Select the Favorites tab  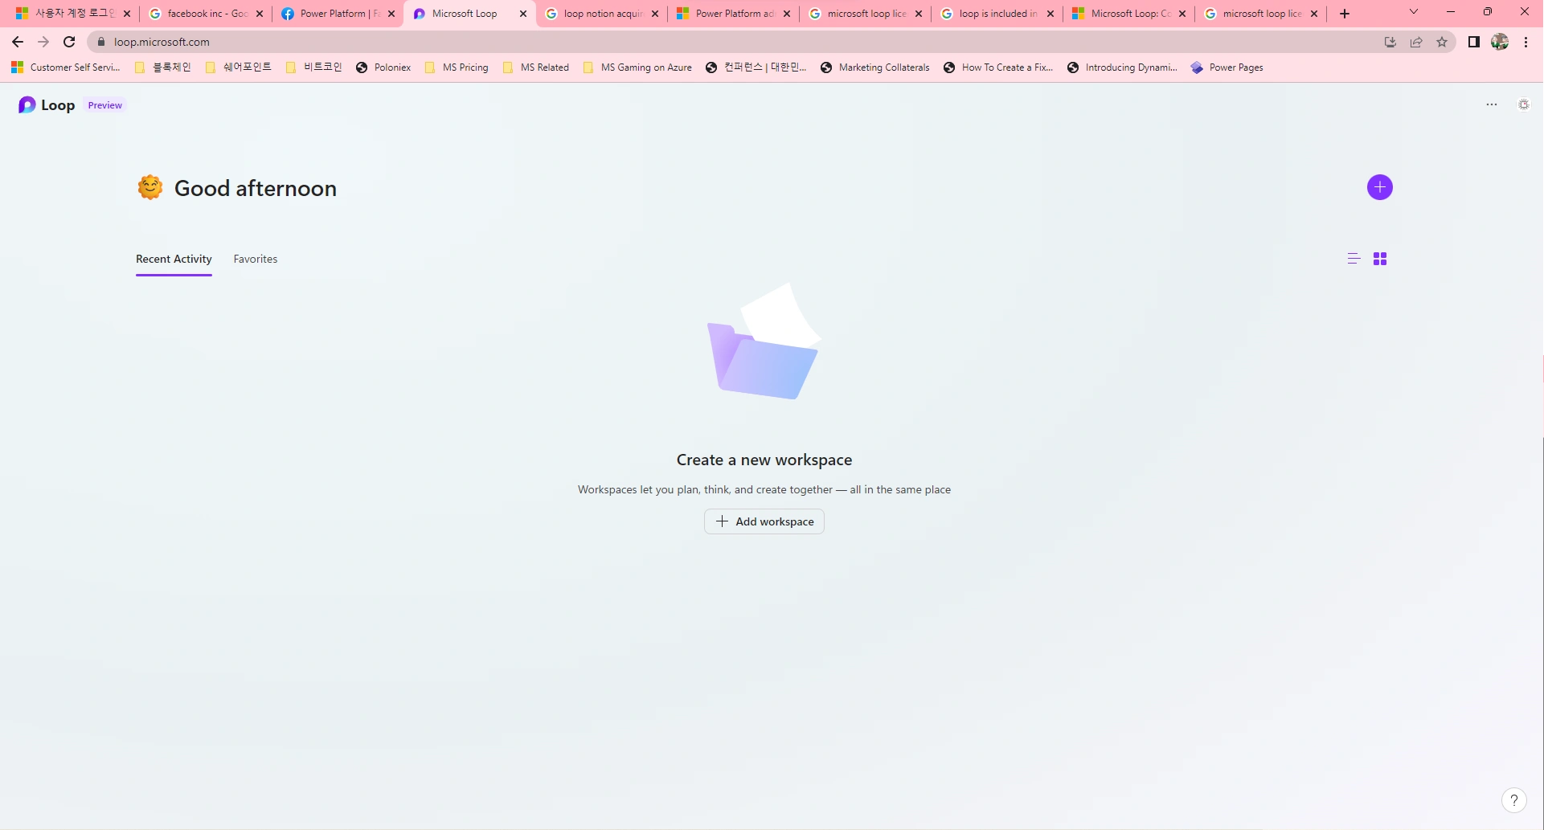click(256, 259)
